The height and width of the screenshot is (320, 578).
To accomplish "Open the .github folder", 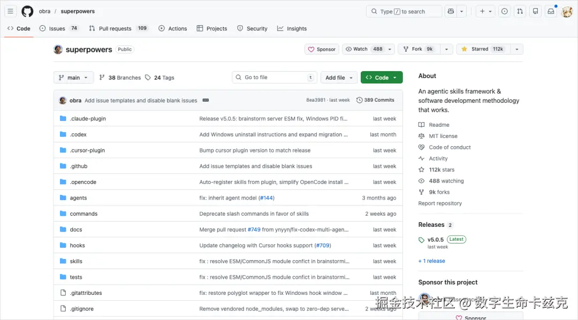I will coord(79,166).
